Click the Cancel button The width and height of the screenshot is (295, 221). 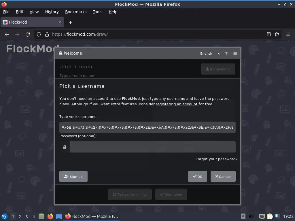[223, 176]
